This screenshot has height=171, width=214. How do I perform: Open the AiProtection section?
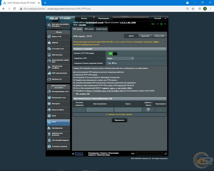pyautogui.click(x=58, y=55)
